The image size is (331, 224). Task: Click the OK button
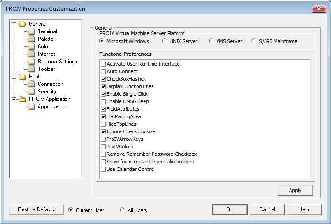point(230,209)
